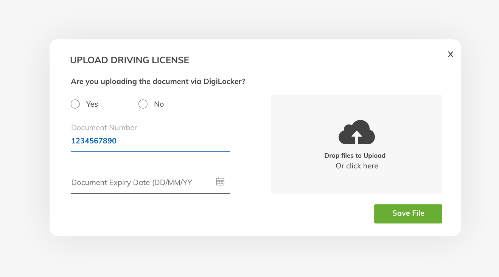Viewport: 499px width, 277px height.
Task: Select the No radio button
Action: pos(143,104)
